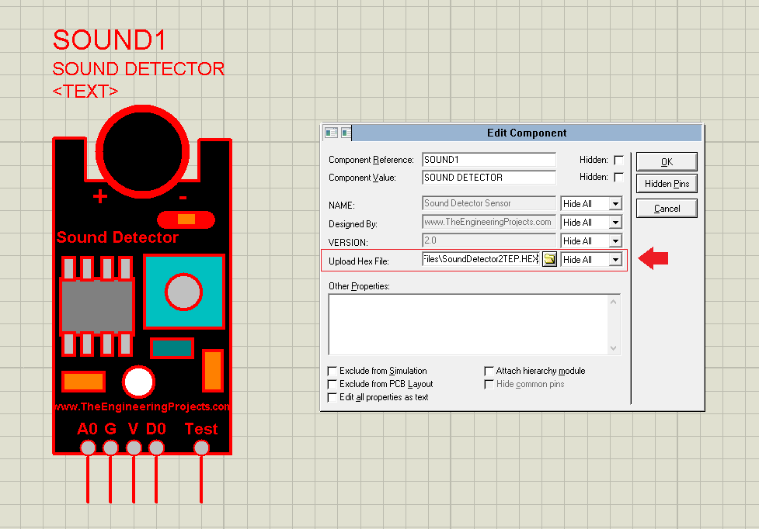The width and height of the screenshot is (759, 529).
Task: Open the NAME row Hide All dropdown
Action: tap(615, 204)
